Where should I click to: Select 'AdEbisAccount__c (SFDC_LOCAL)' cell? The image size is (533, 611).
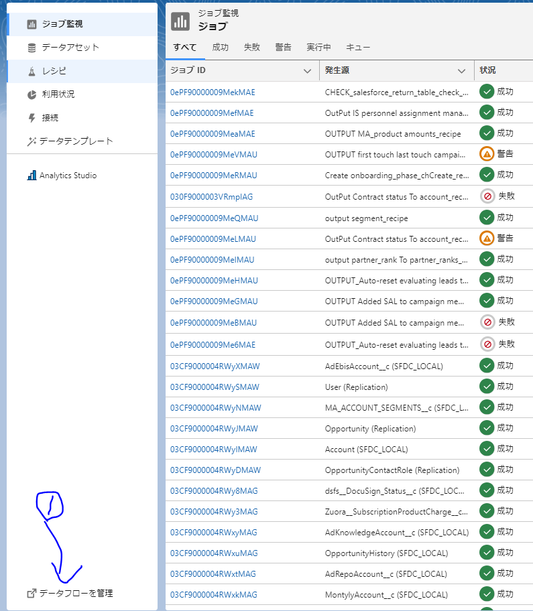[383, 366]
